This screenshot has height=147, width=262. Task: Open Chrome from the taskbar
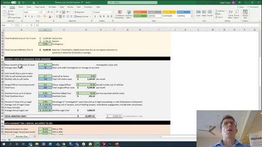coord(64,144)
